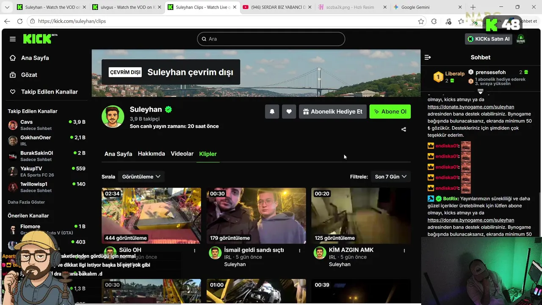Click the heart follow button for Suleyhan

[x=289, y=111]
